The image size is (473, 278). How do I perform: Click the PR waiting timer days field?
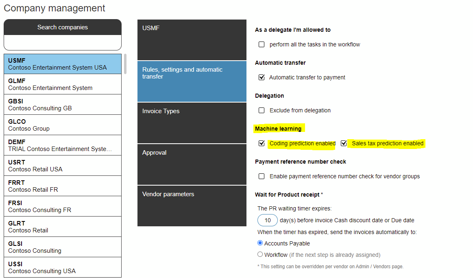pos(267,220)
